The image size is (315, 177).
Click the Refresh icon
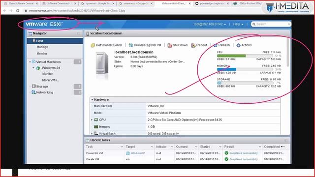pyautogui.click(x=216, y=45)
